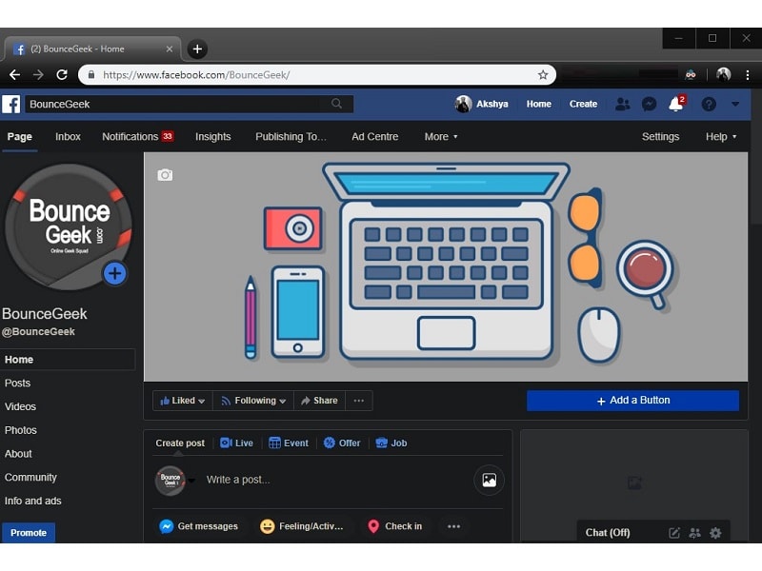Screen dimensions: 762x571
Task: Open the Friend requests icon
Action: click(622, 104)
